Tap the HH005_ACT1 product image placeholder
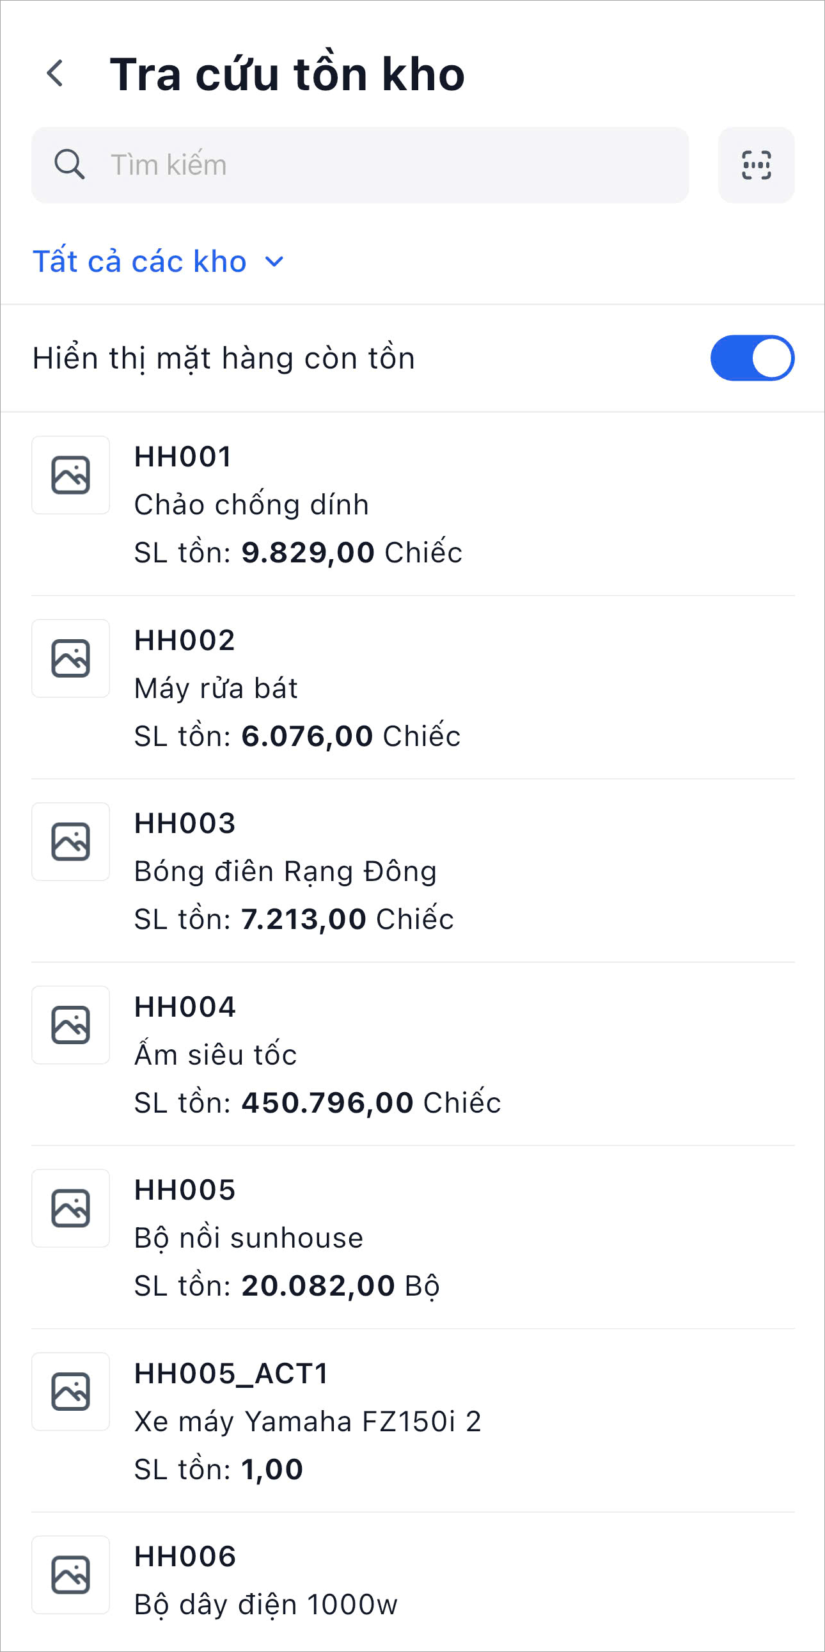Screen dimensions: 825x1652 (x=70, y=1392)
